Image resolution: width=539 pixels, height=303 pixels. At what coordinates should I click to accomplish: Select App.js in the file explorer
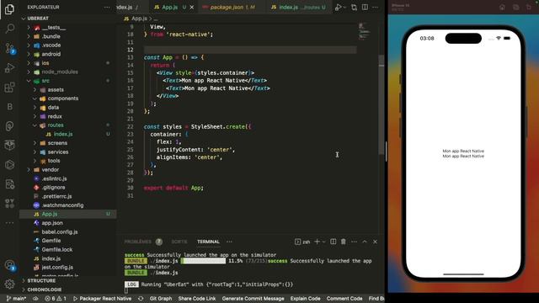point(50,214)
